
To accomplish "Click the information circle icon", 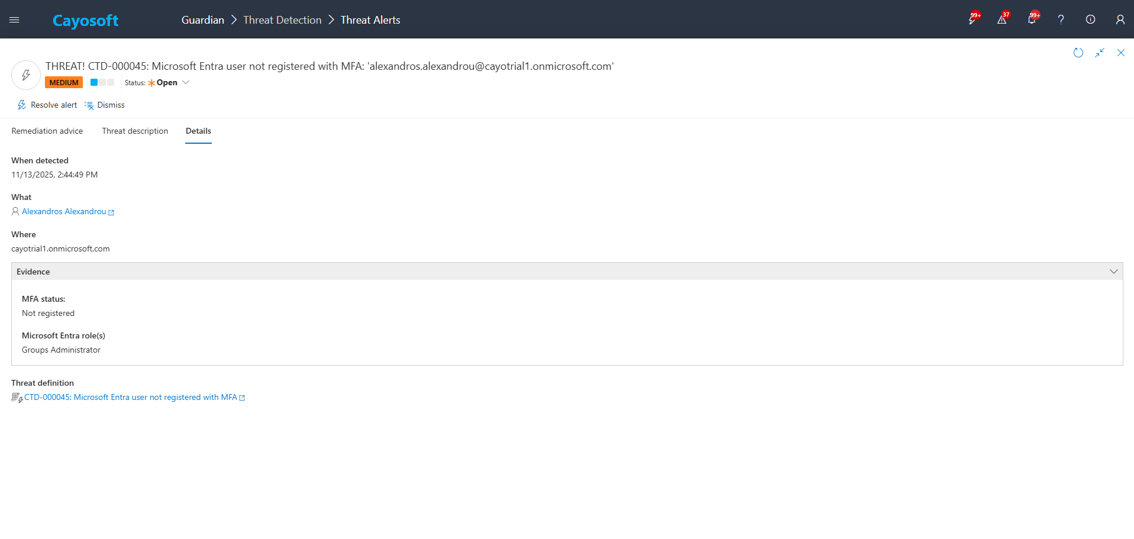I will pyautogui.click(x=1090, y=20).
